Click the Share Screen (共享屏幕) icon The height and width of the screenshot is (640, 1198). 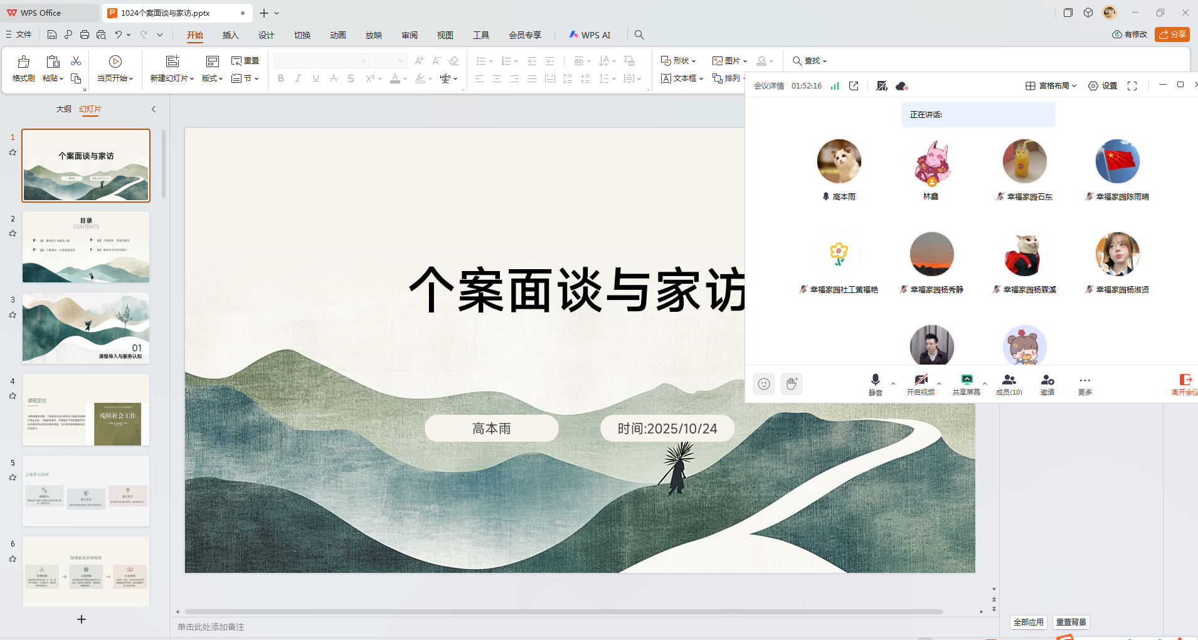pos(966,380)
